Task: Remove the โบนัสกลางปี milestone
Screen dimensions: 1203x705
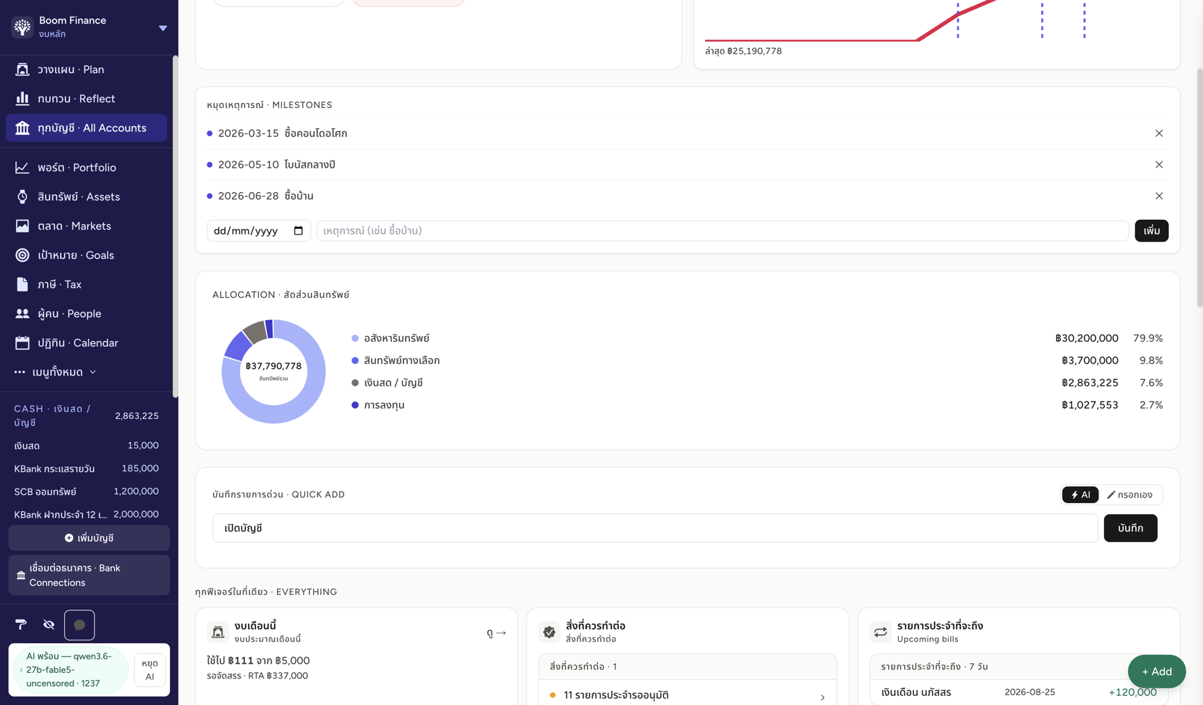Action: click(x=1159, y=165)
